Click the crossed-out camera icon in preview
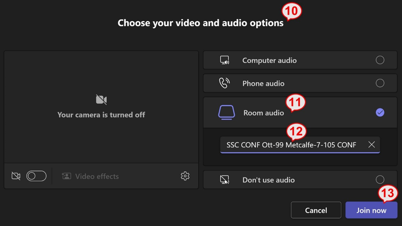This screenshot has height=226, width=402. (101, 100)
